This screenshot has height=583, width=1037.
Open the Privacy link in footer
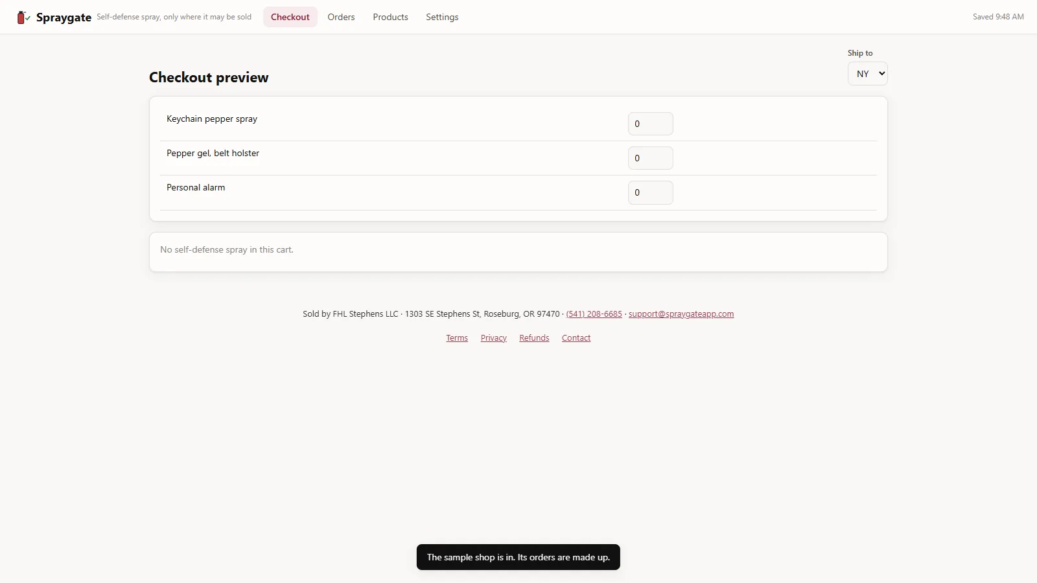pos(493,338)
